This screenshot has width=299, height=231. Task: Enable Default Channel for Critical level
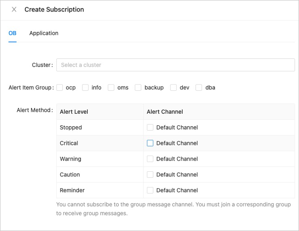tap(150, 143)
